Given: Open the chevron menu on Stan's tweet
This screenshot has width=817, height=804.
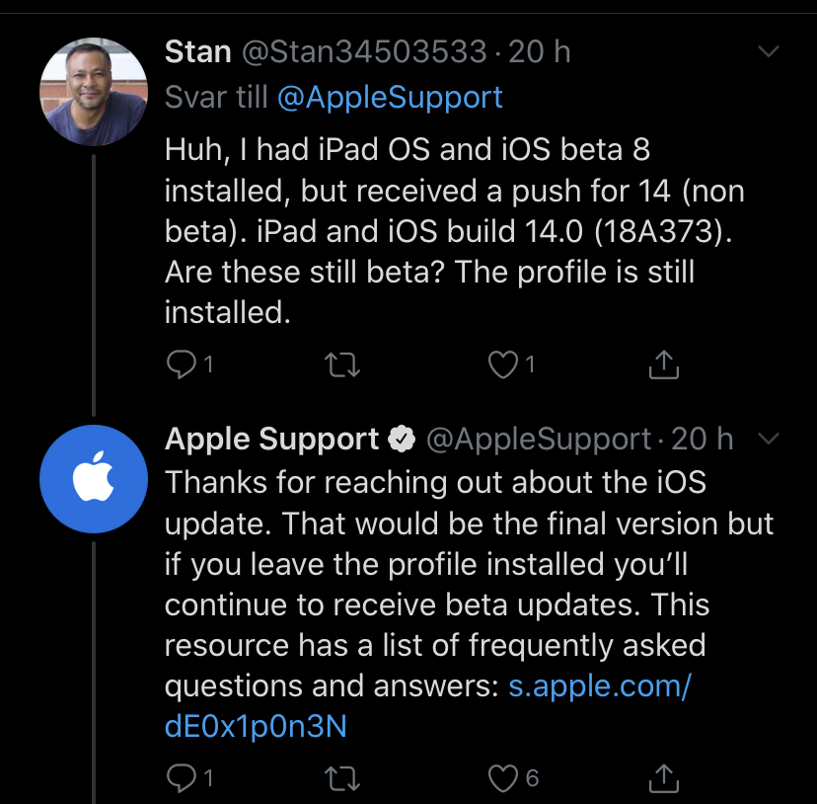Looking at the screenshot, I should click(x=768, y=51).
